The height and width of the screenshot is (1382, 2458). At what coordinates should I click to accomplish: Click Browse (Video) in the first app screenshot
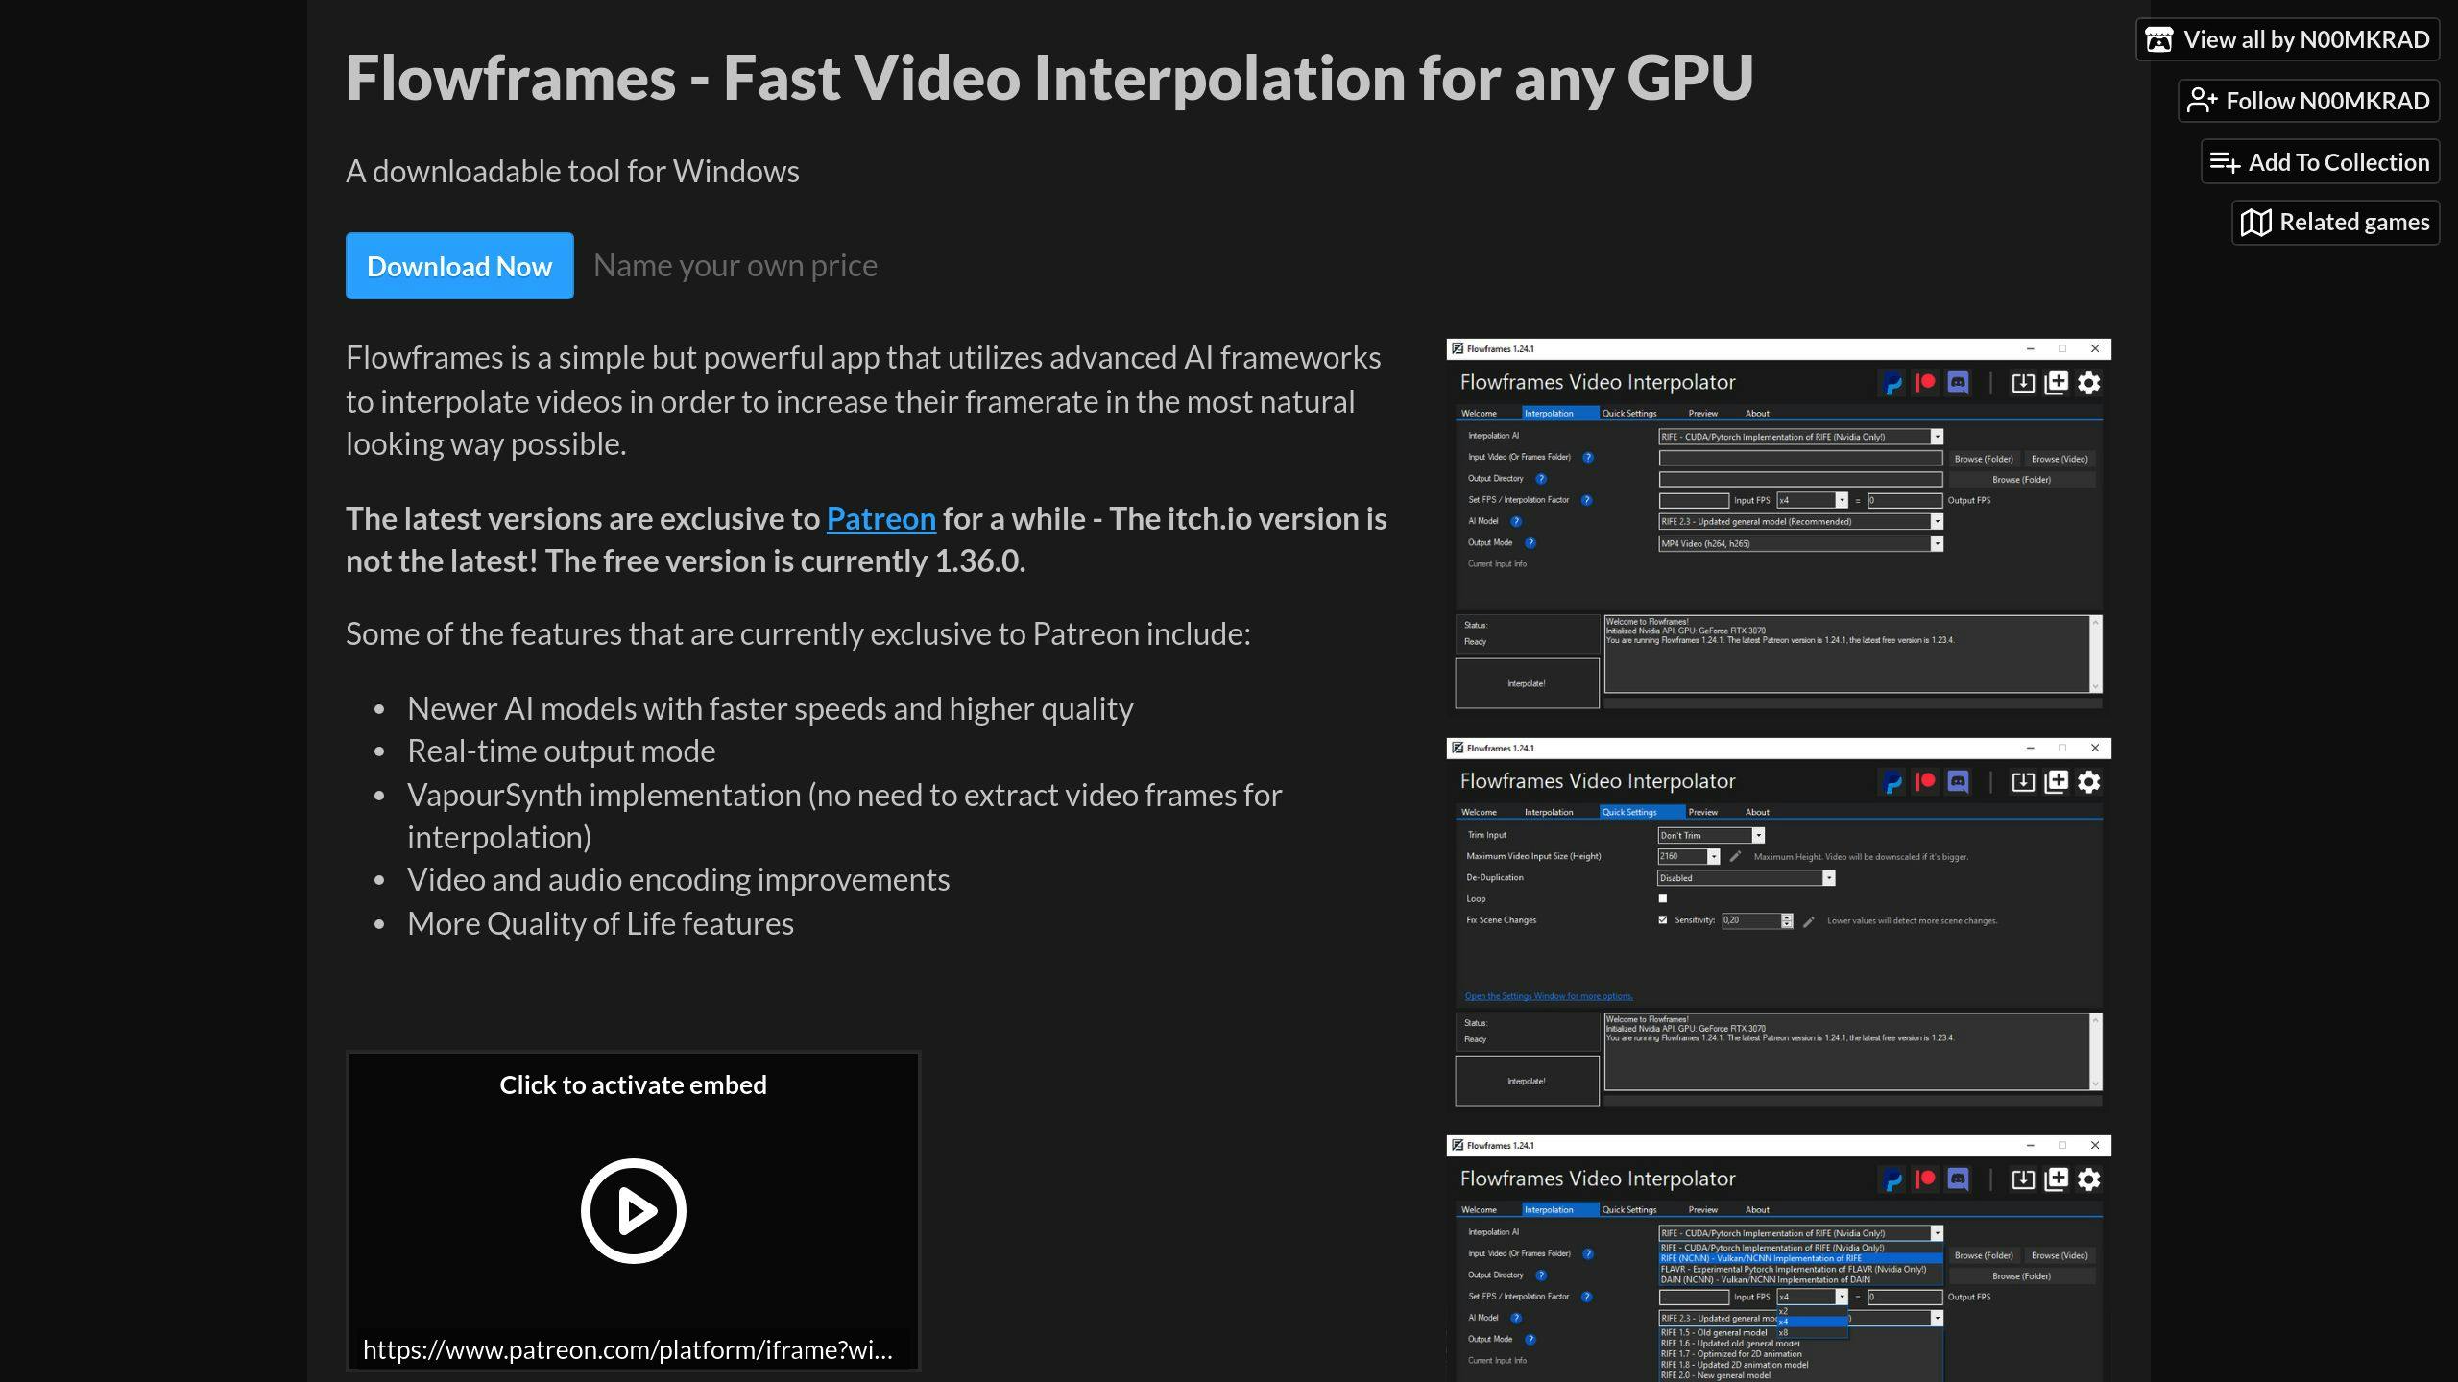pyautogui.click(x=2060, y=459)
